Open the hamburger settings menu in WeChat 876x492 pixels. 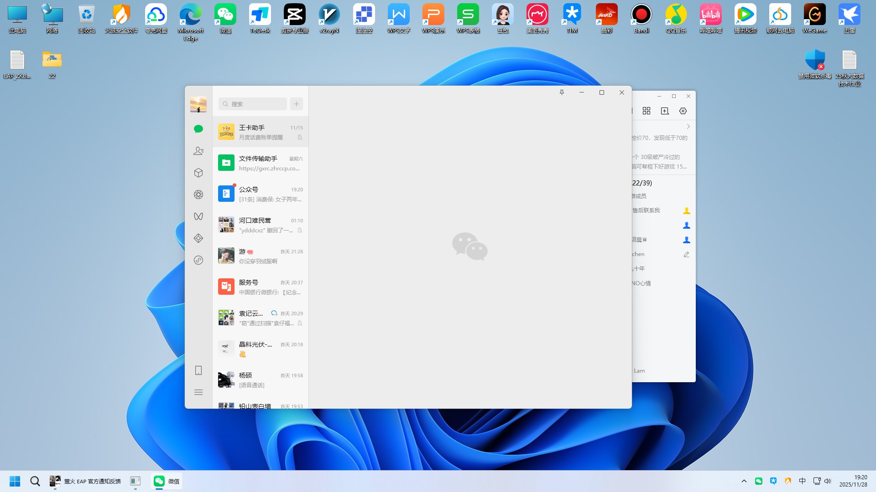pyautogui.click(x=198, y=392)
